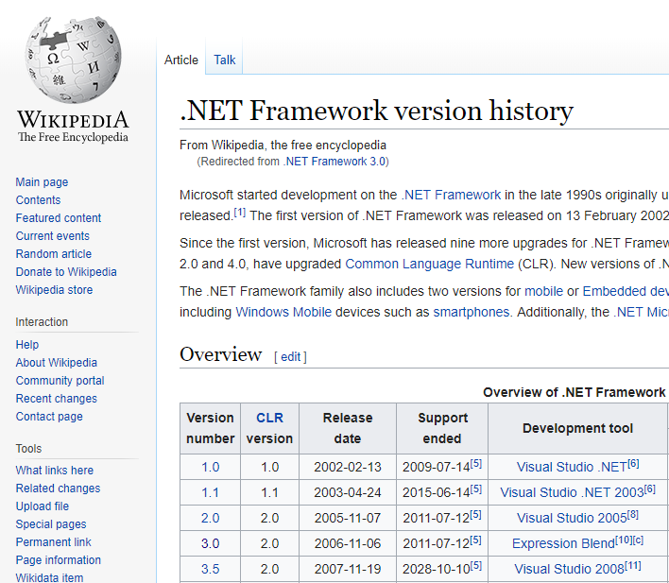Go to Community portal
The image size is (669, 583).
tap(60, 380)
